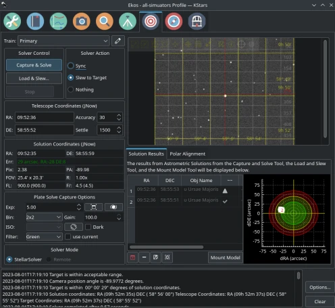Screen dimensions: 335x308
Task: Click the Capture & Solve button
Action: pyautogui.click(x=34, y=65)
